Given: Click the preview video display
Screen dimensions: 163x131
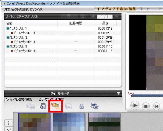Looking at the screenshot, I should point(146,52).
